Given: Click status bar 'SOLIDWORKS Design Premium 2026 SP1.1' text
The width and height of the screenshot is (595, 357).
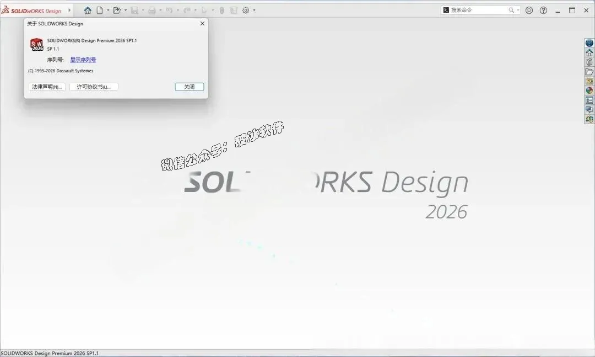Looking at the screenshot, I should click(50, 353).
